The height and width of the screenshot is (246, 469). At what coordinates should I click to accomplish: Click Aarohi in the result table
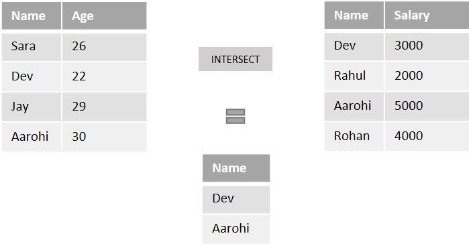pos(236,229)
